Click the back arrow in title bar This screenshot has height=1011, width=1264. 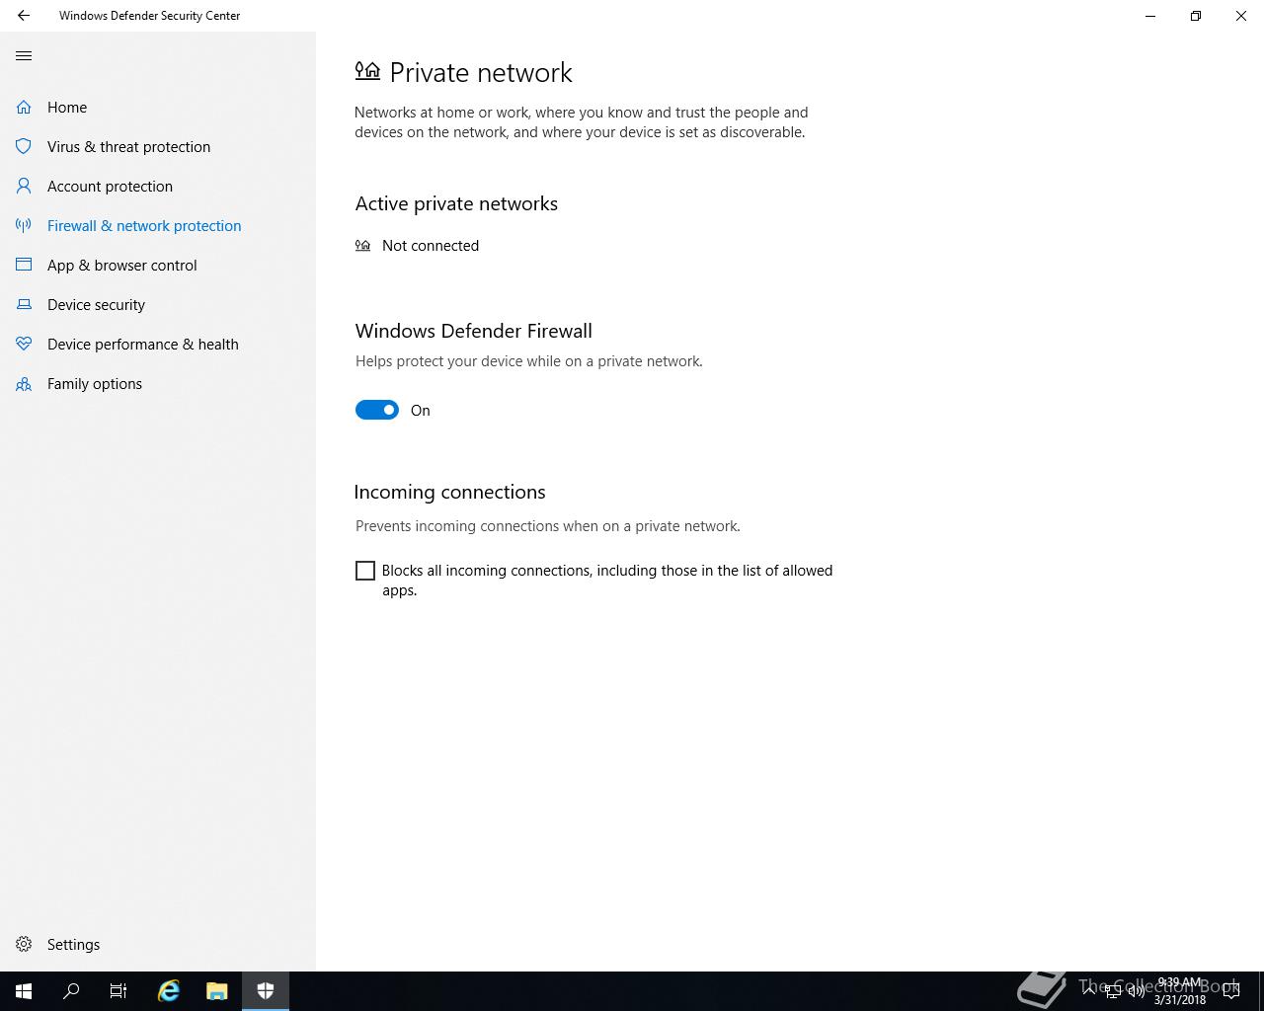pyautogui.click(x=24, y=16)
